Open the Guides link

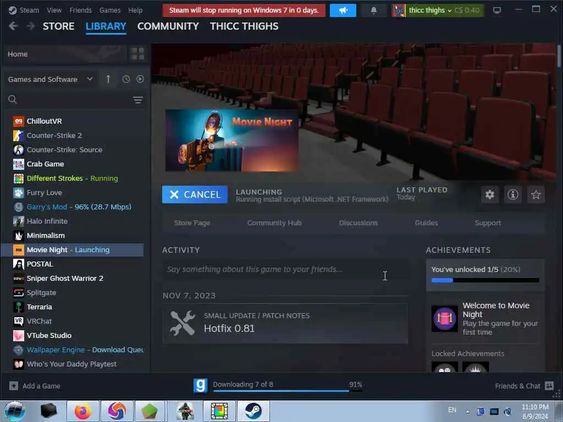click(x=426, y=223)
